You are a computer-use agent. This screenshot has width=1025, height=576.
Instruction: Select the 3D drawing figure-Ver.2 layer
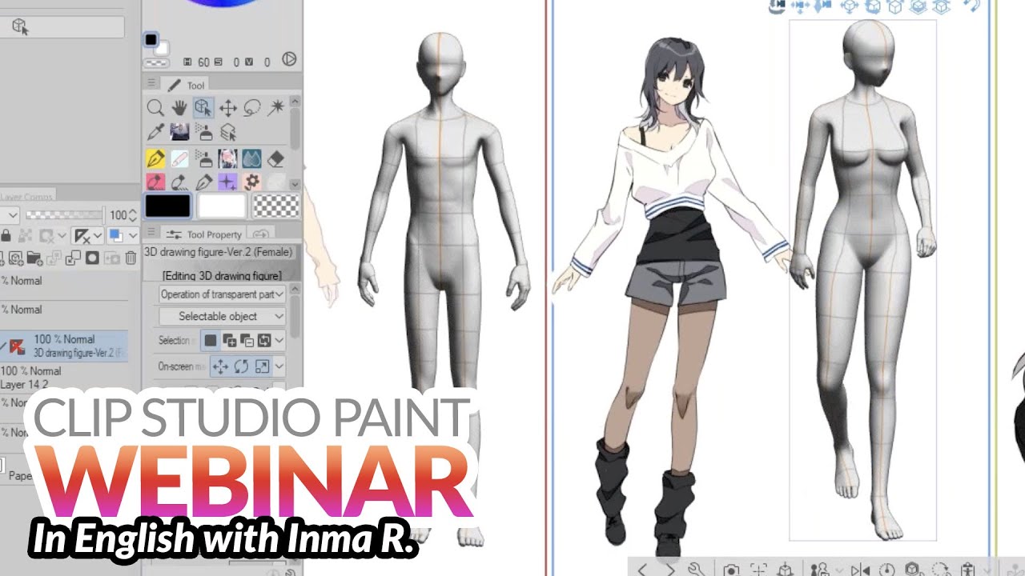click(x=64, y=346)
